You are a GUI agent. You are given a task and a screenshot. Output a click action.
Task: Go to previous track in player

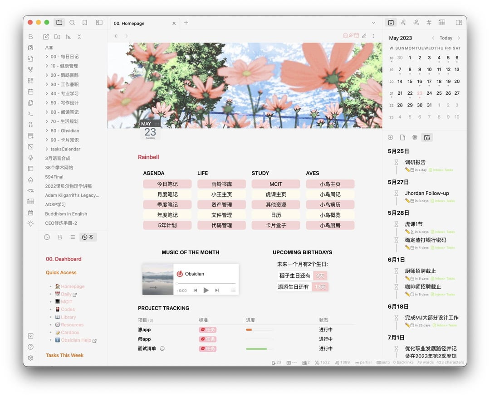click(195, 290)
